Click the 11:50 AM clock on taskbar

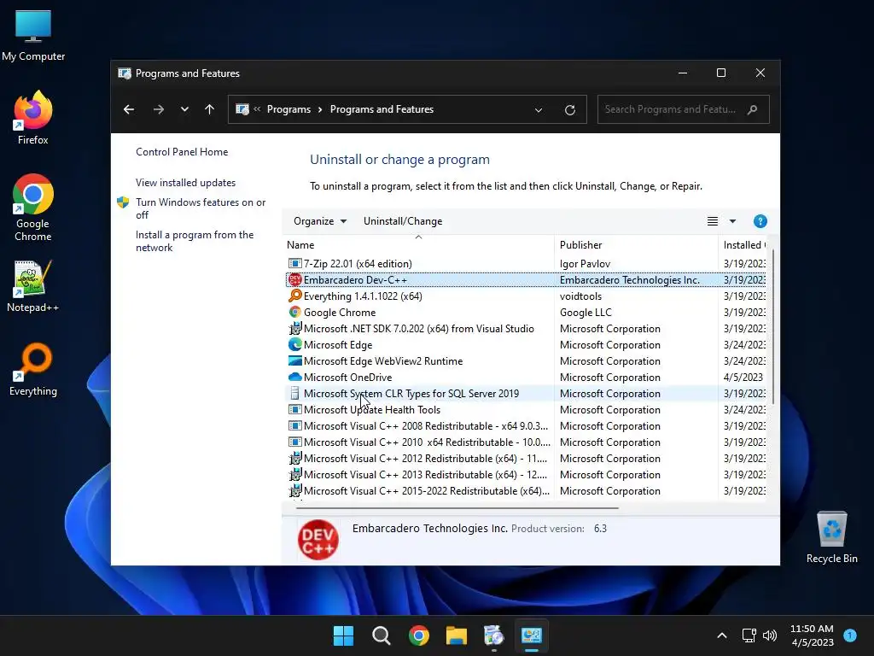click(x=812, y=629)
